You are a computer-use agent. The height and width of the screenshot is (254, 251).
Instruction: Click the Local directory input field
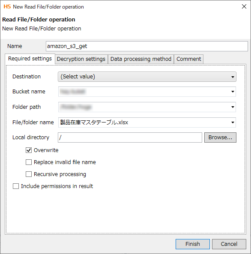point(130,137)
